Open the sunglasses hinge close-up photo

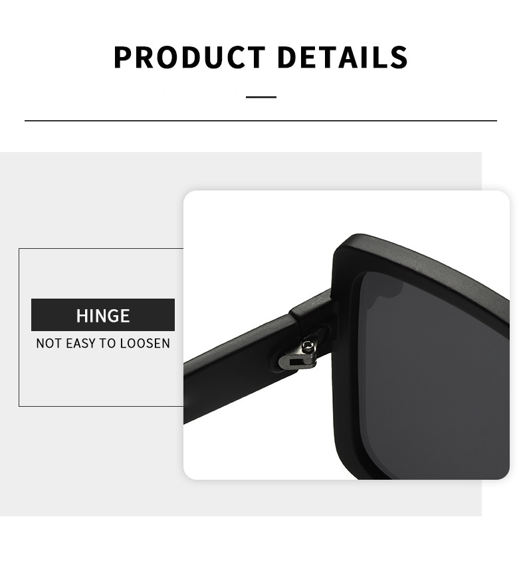[346, 335]
